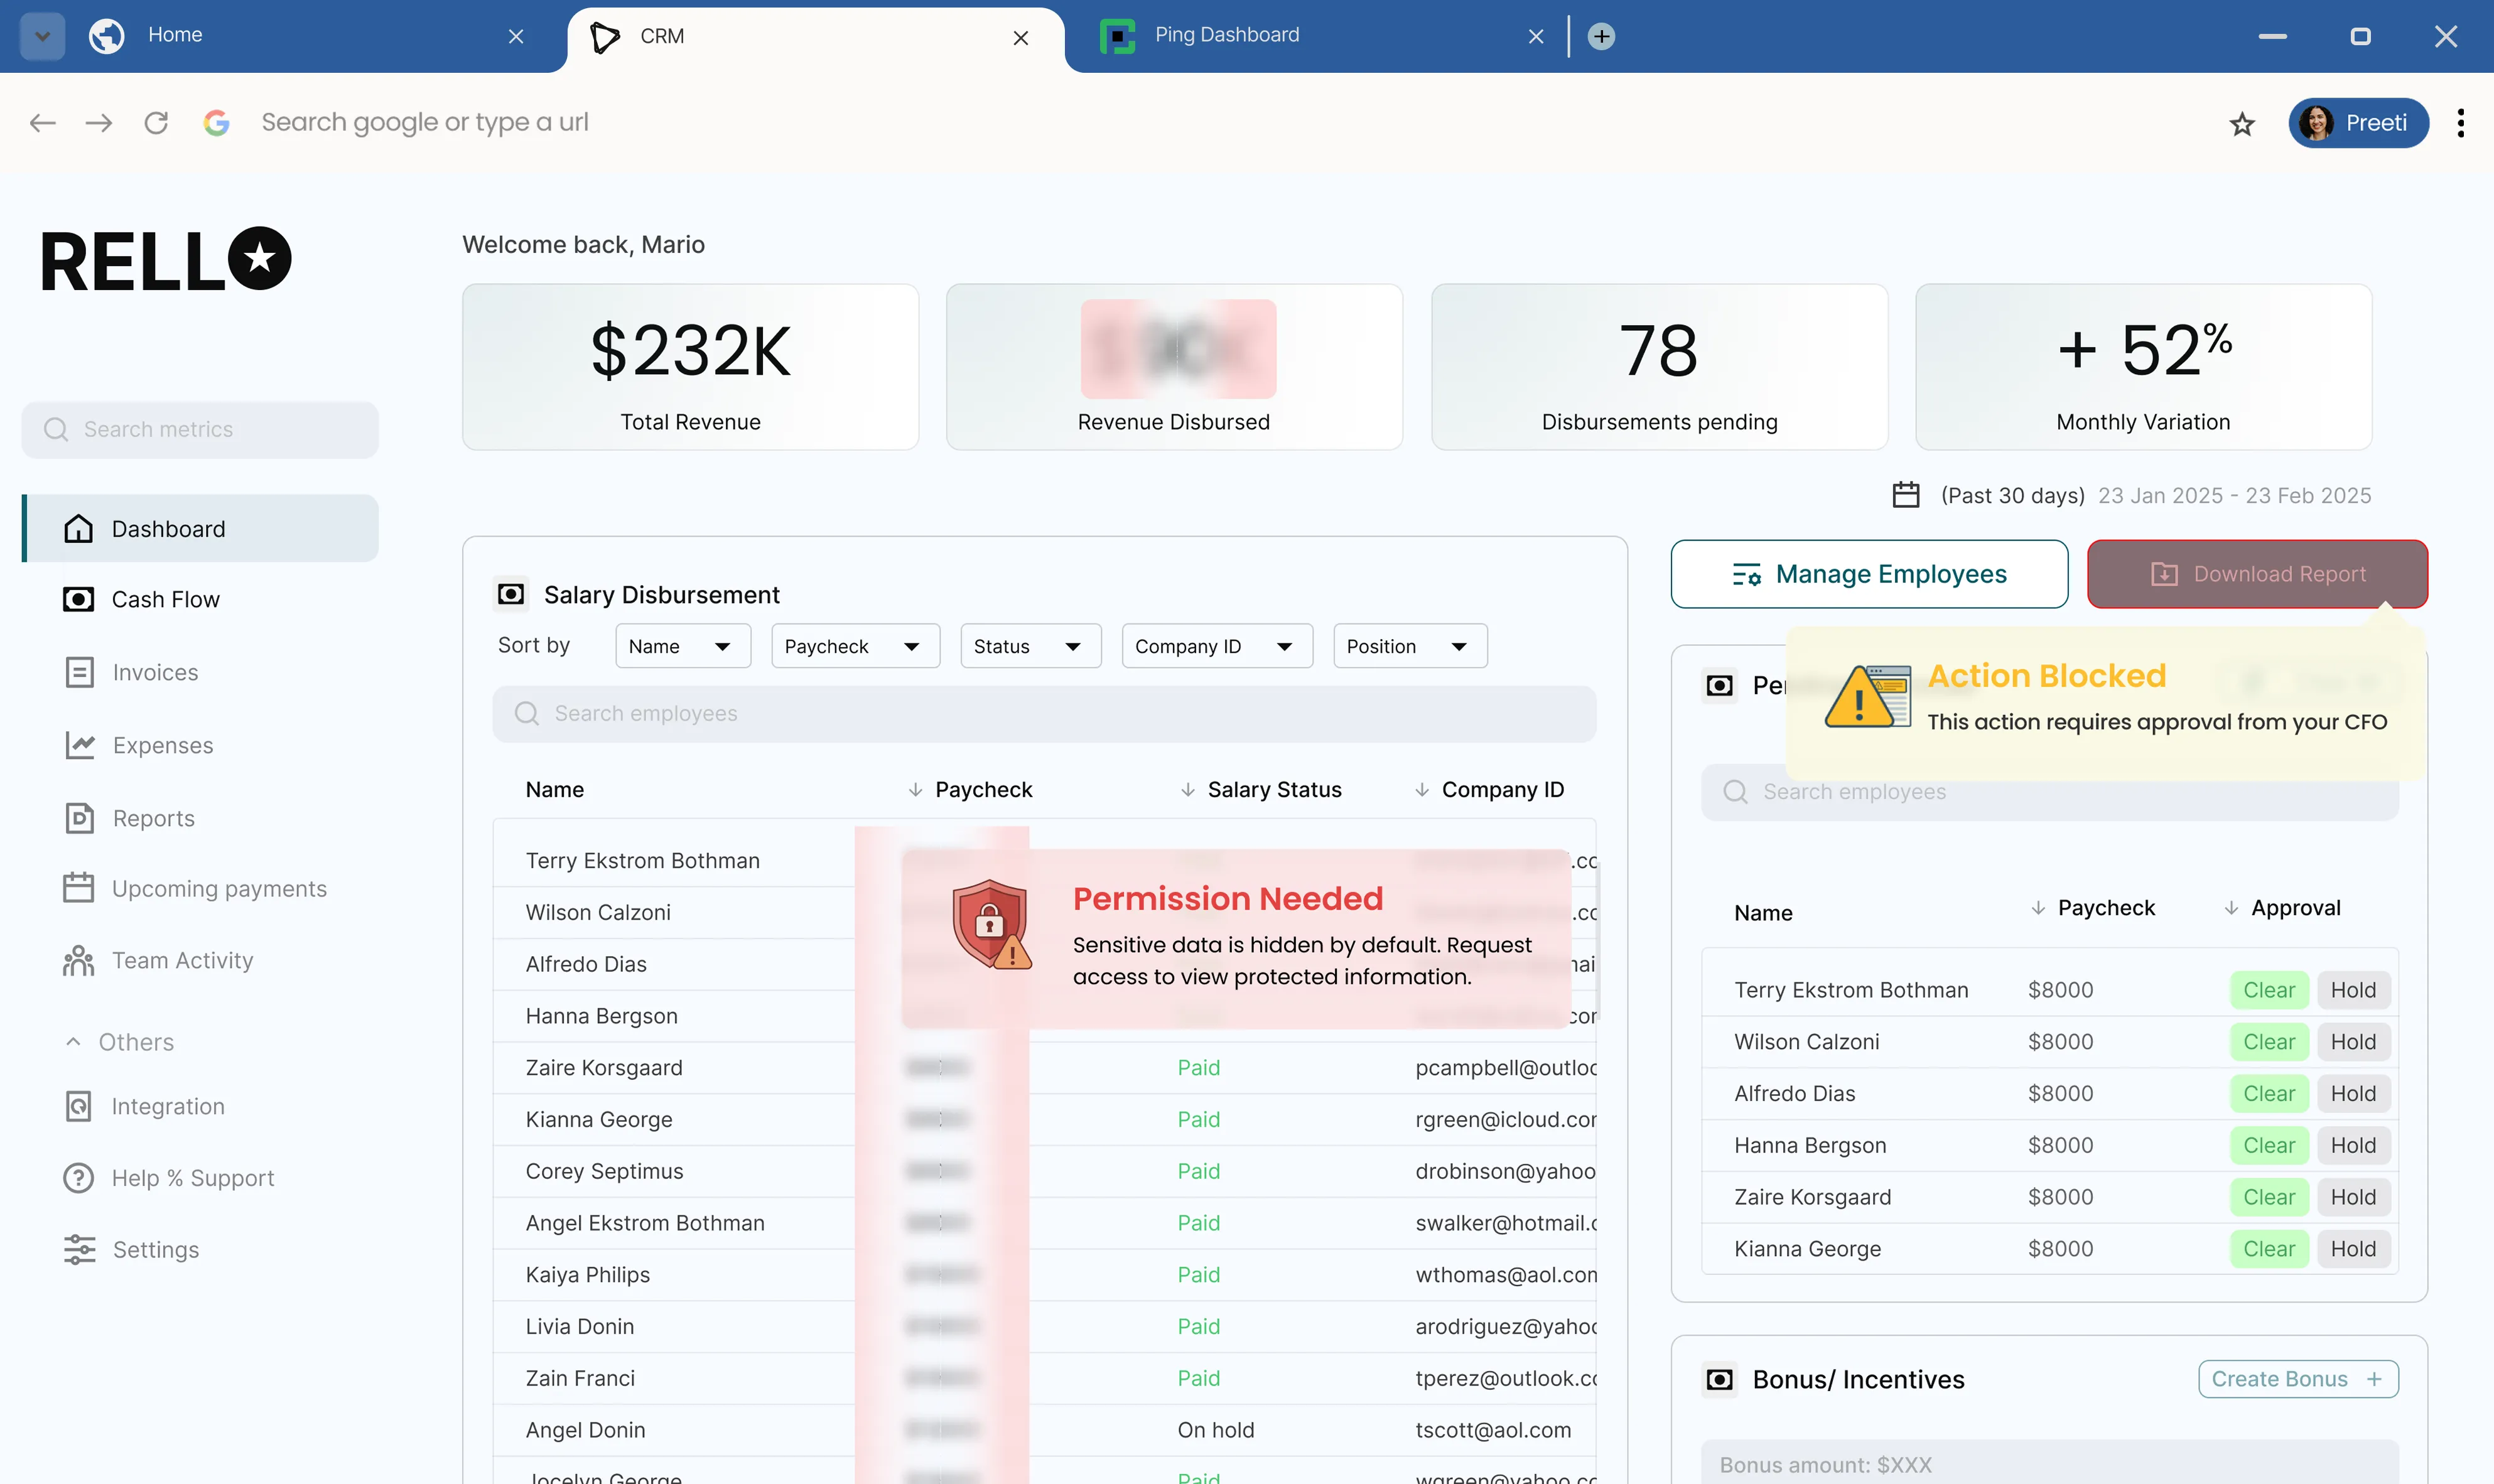Screen dimensions: 2494x1484
Task: Click the calendar icon beside the date range
Action: click(x=1905, y=495)
